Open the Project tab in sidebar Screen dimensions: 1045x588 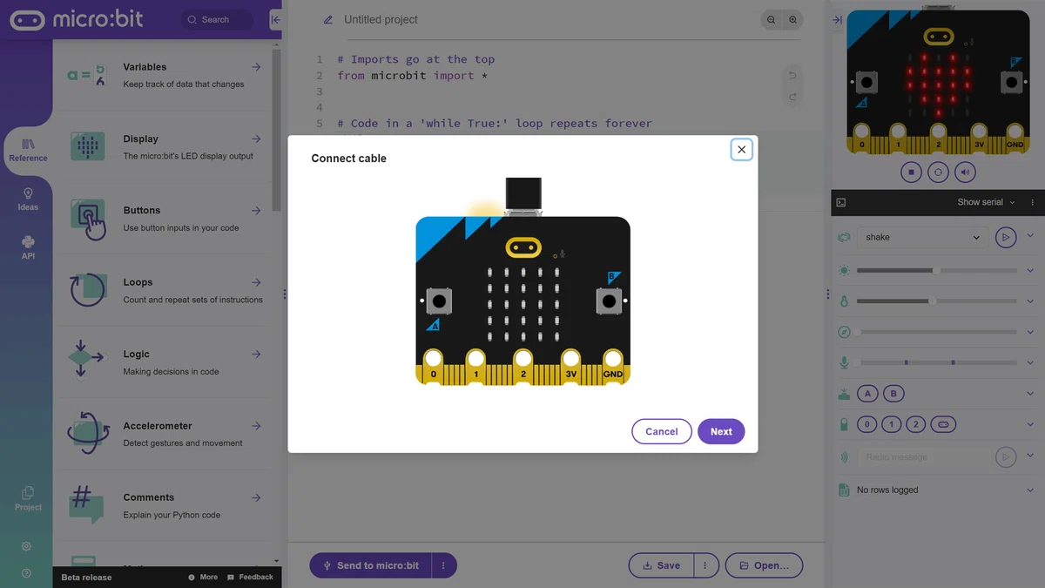tap(28, 498)
